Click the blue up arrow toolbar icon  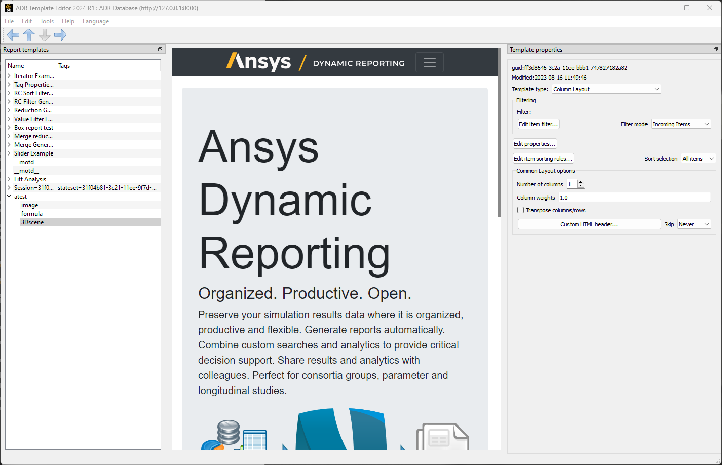point(29,35)
